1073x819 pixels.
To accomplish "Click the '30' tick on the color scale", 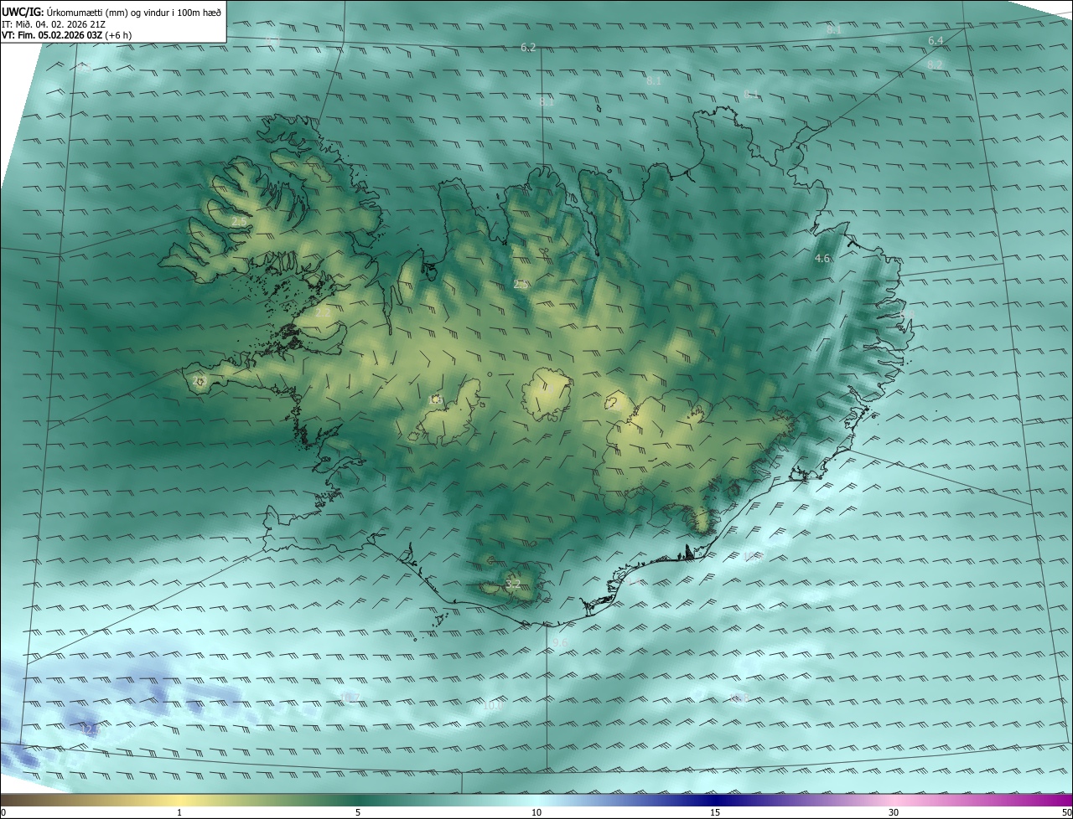I will click(894, 812).
